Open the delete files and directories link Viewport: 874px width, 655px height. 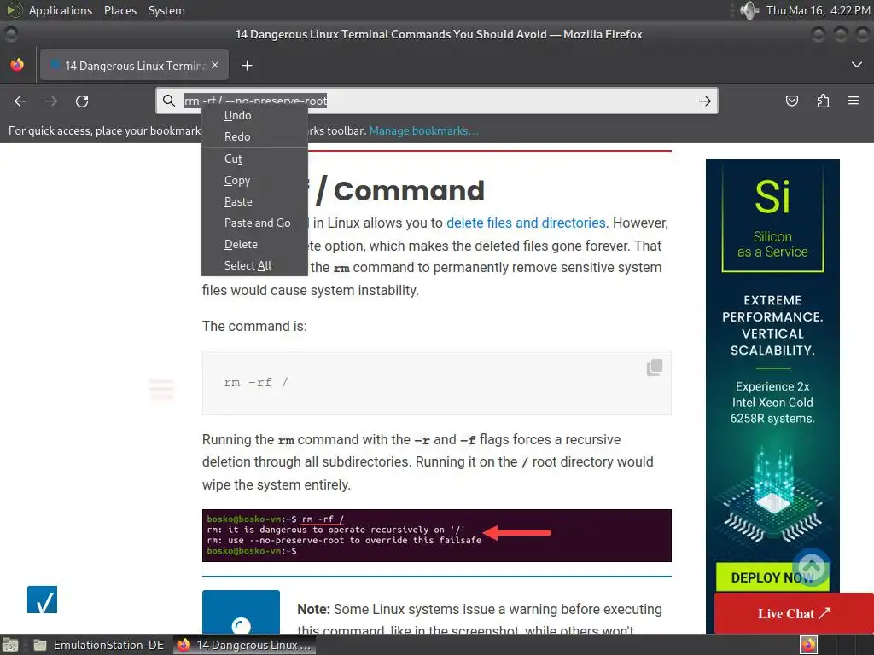tap(526, 223)
